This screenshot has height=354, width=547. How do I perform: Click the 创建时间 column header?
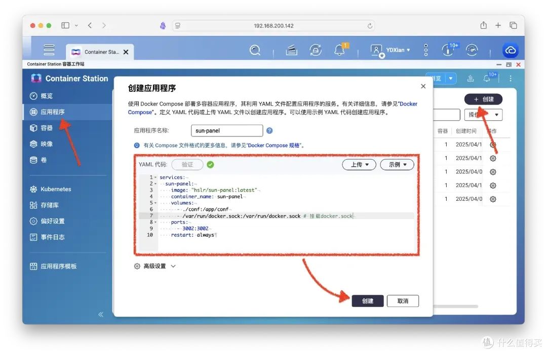click(x=466, y=131)
